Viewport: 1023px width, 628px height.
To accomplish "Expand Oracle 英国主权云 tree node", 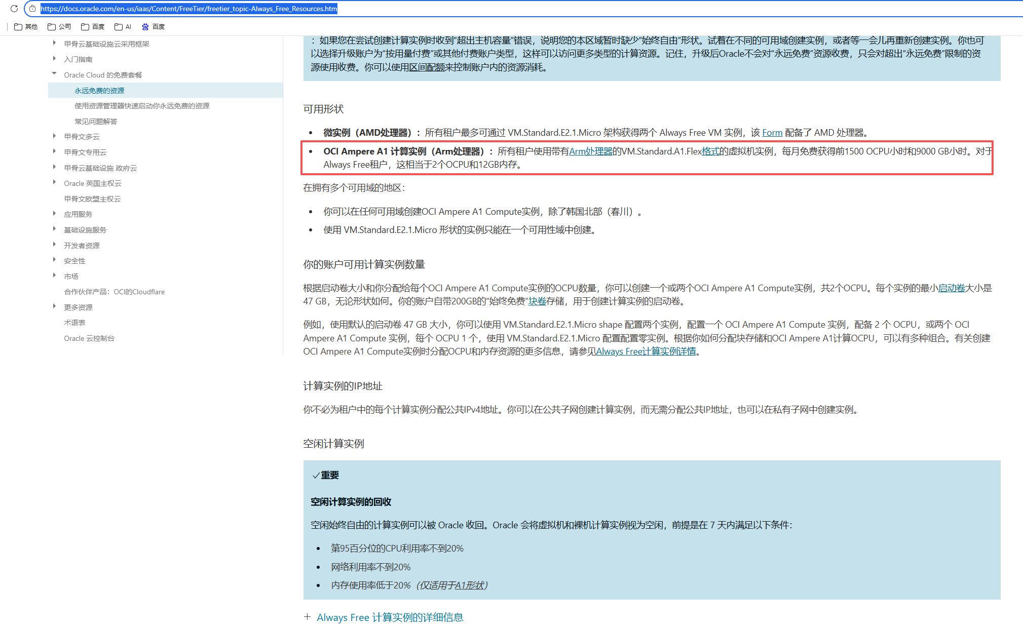I will pos(54,182).
